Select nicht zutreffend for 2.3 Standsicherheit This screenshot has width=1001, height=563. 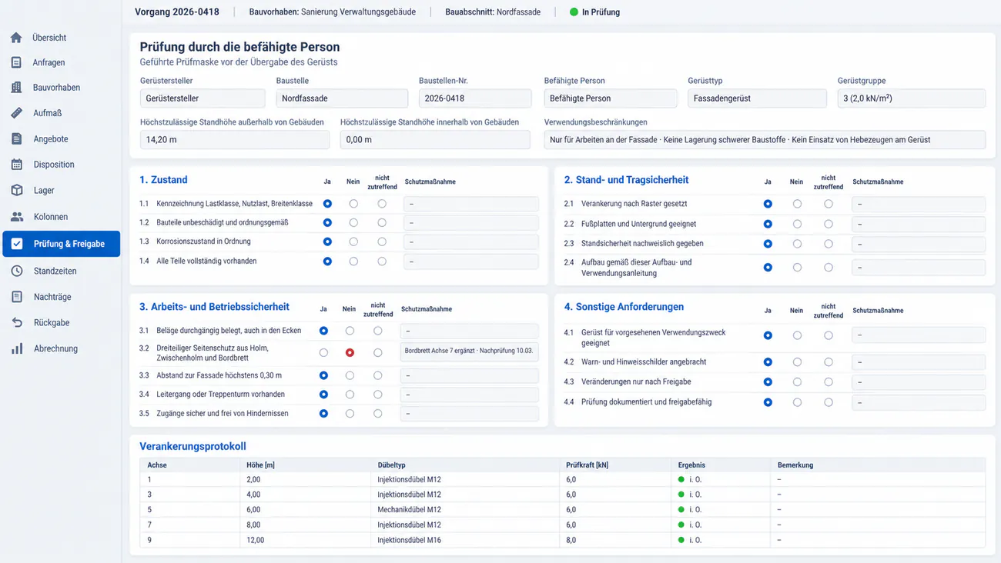click(829, 244)
